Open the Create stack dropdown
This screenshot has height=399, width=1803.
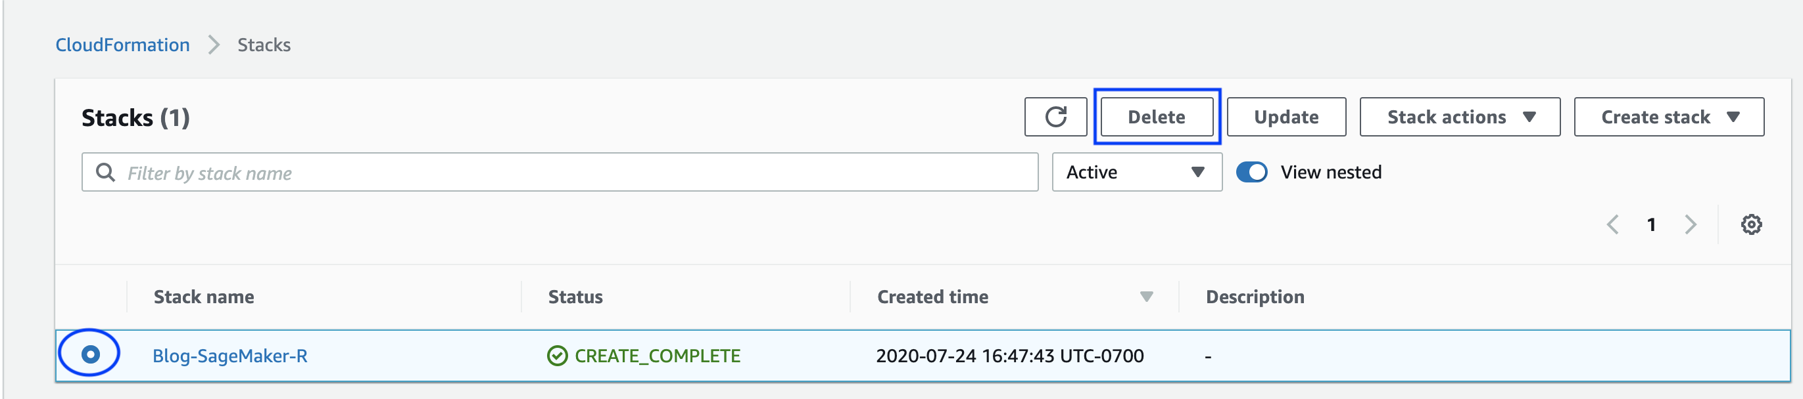coord(1669,117)
